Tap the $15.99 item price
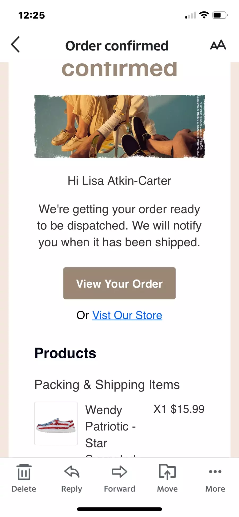Screen dimensions: 239x517 (x=187, y=409)
